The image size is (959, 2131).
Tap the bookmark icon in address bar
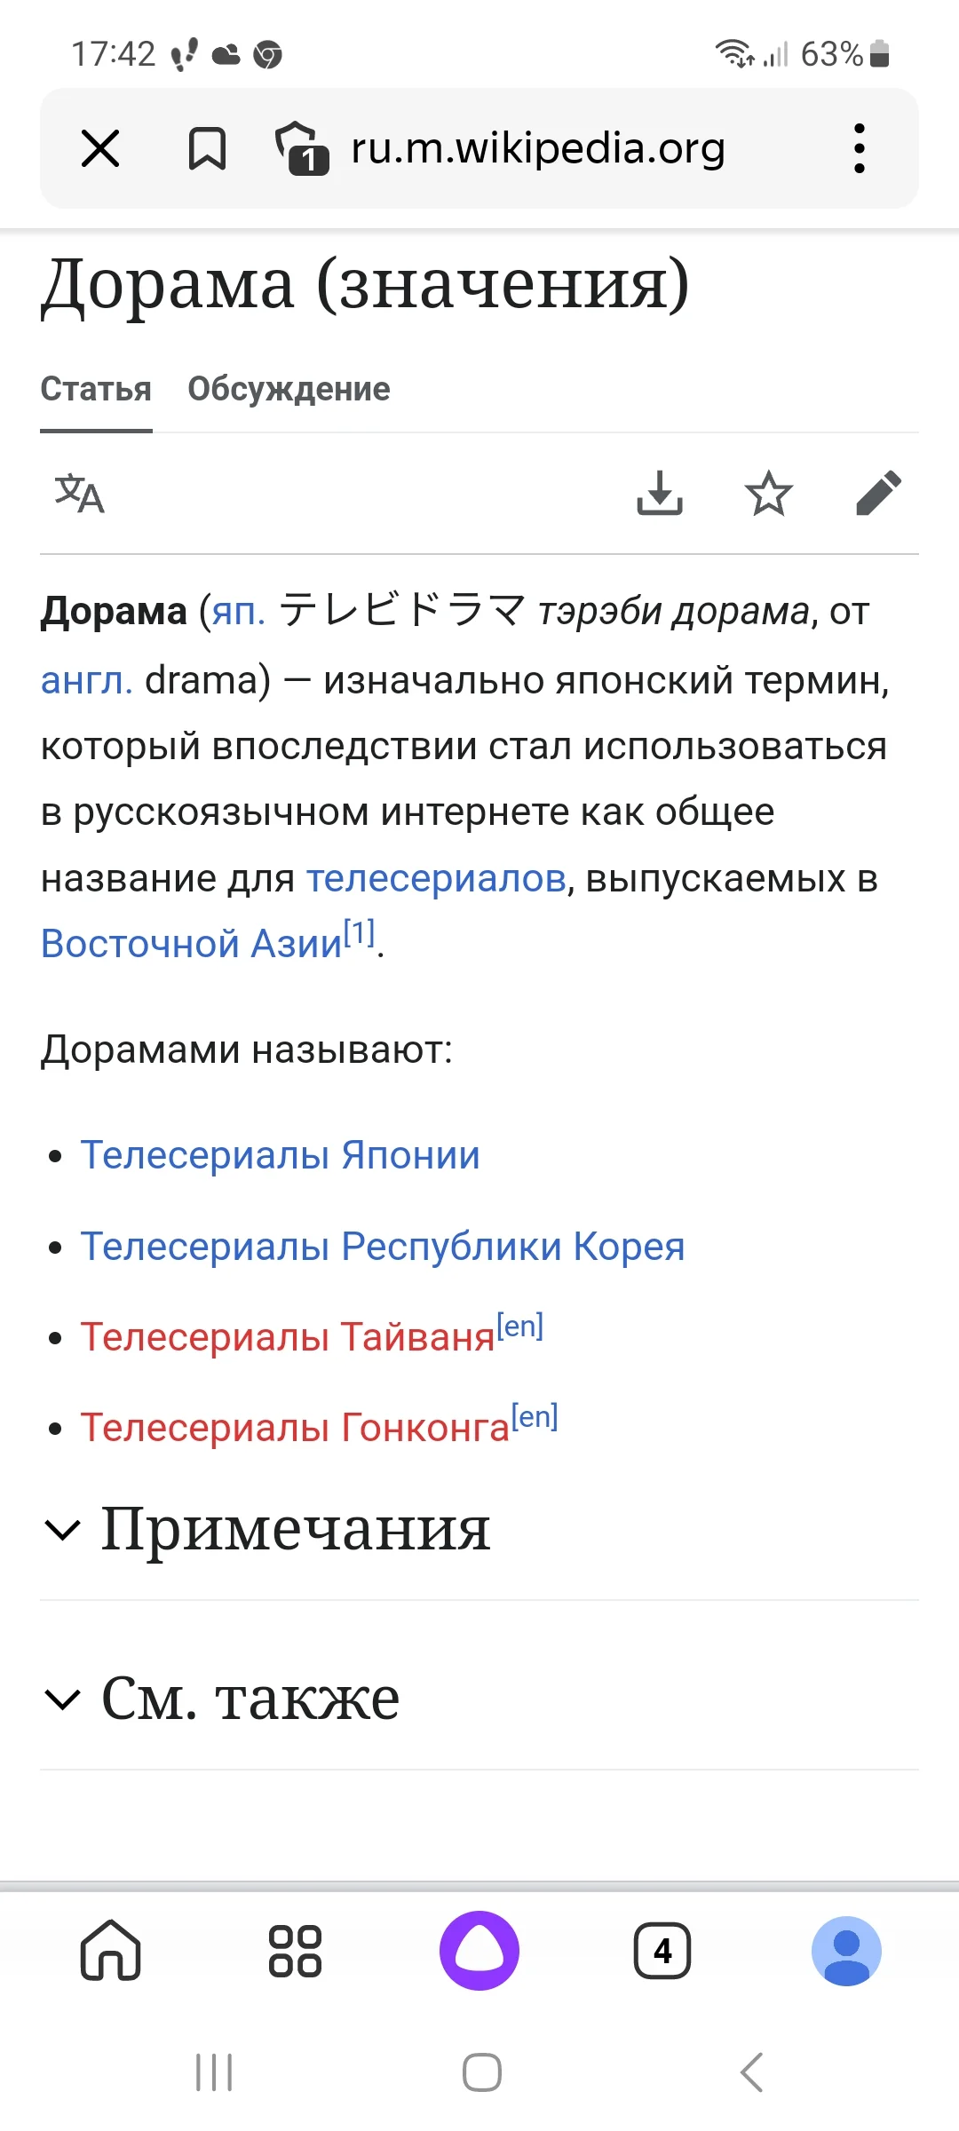205,147
